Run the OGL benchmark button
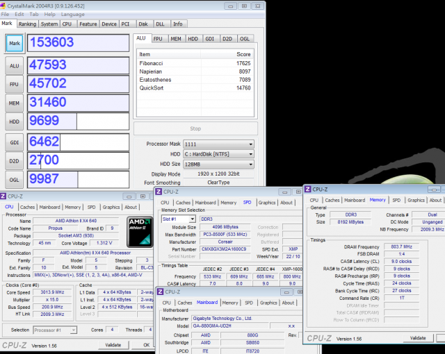445x354 pixels. (x=14, y=180)
